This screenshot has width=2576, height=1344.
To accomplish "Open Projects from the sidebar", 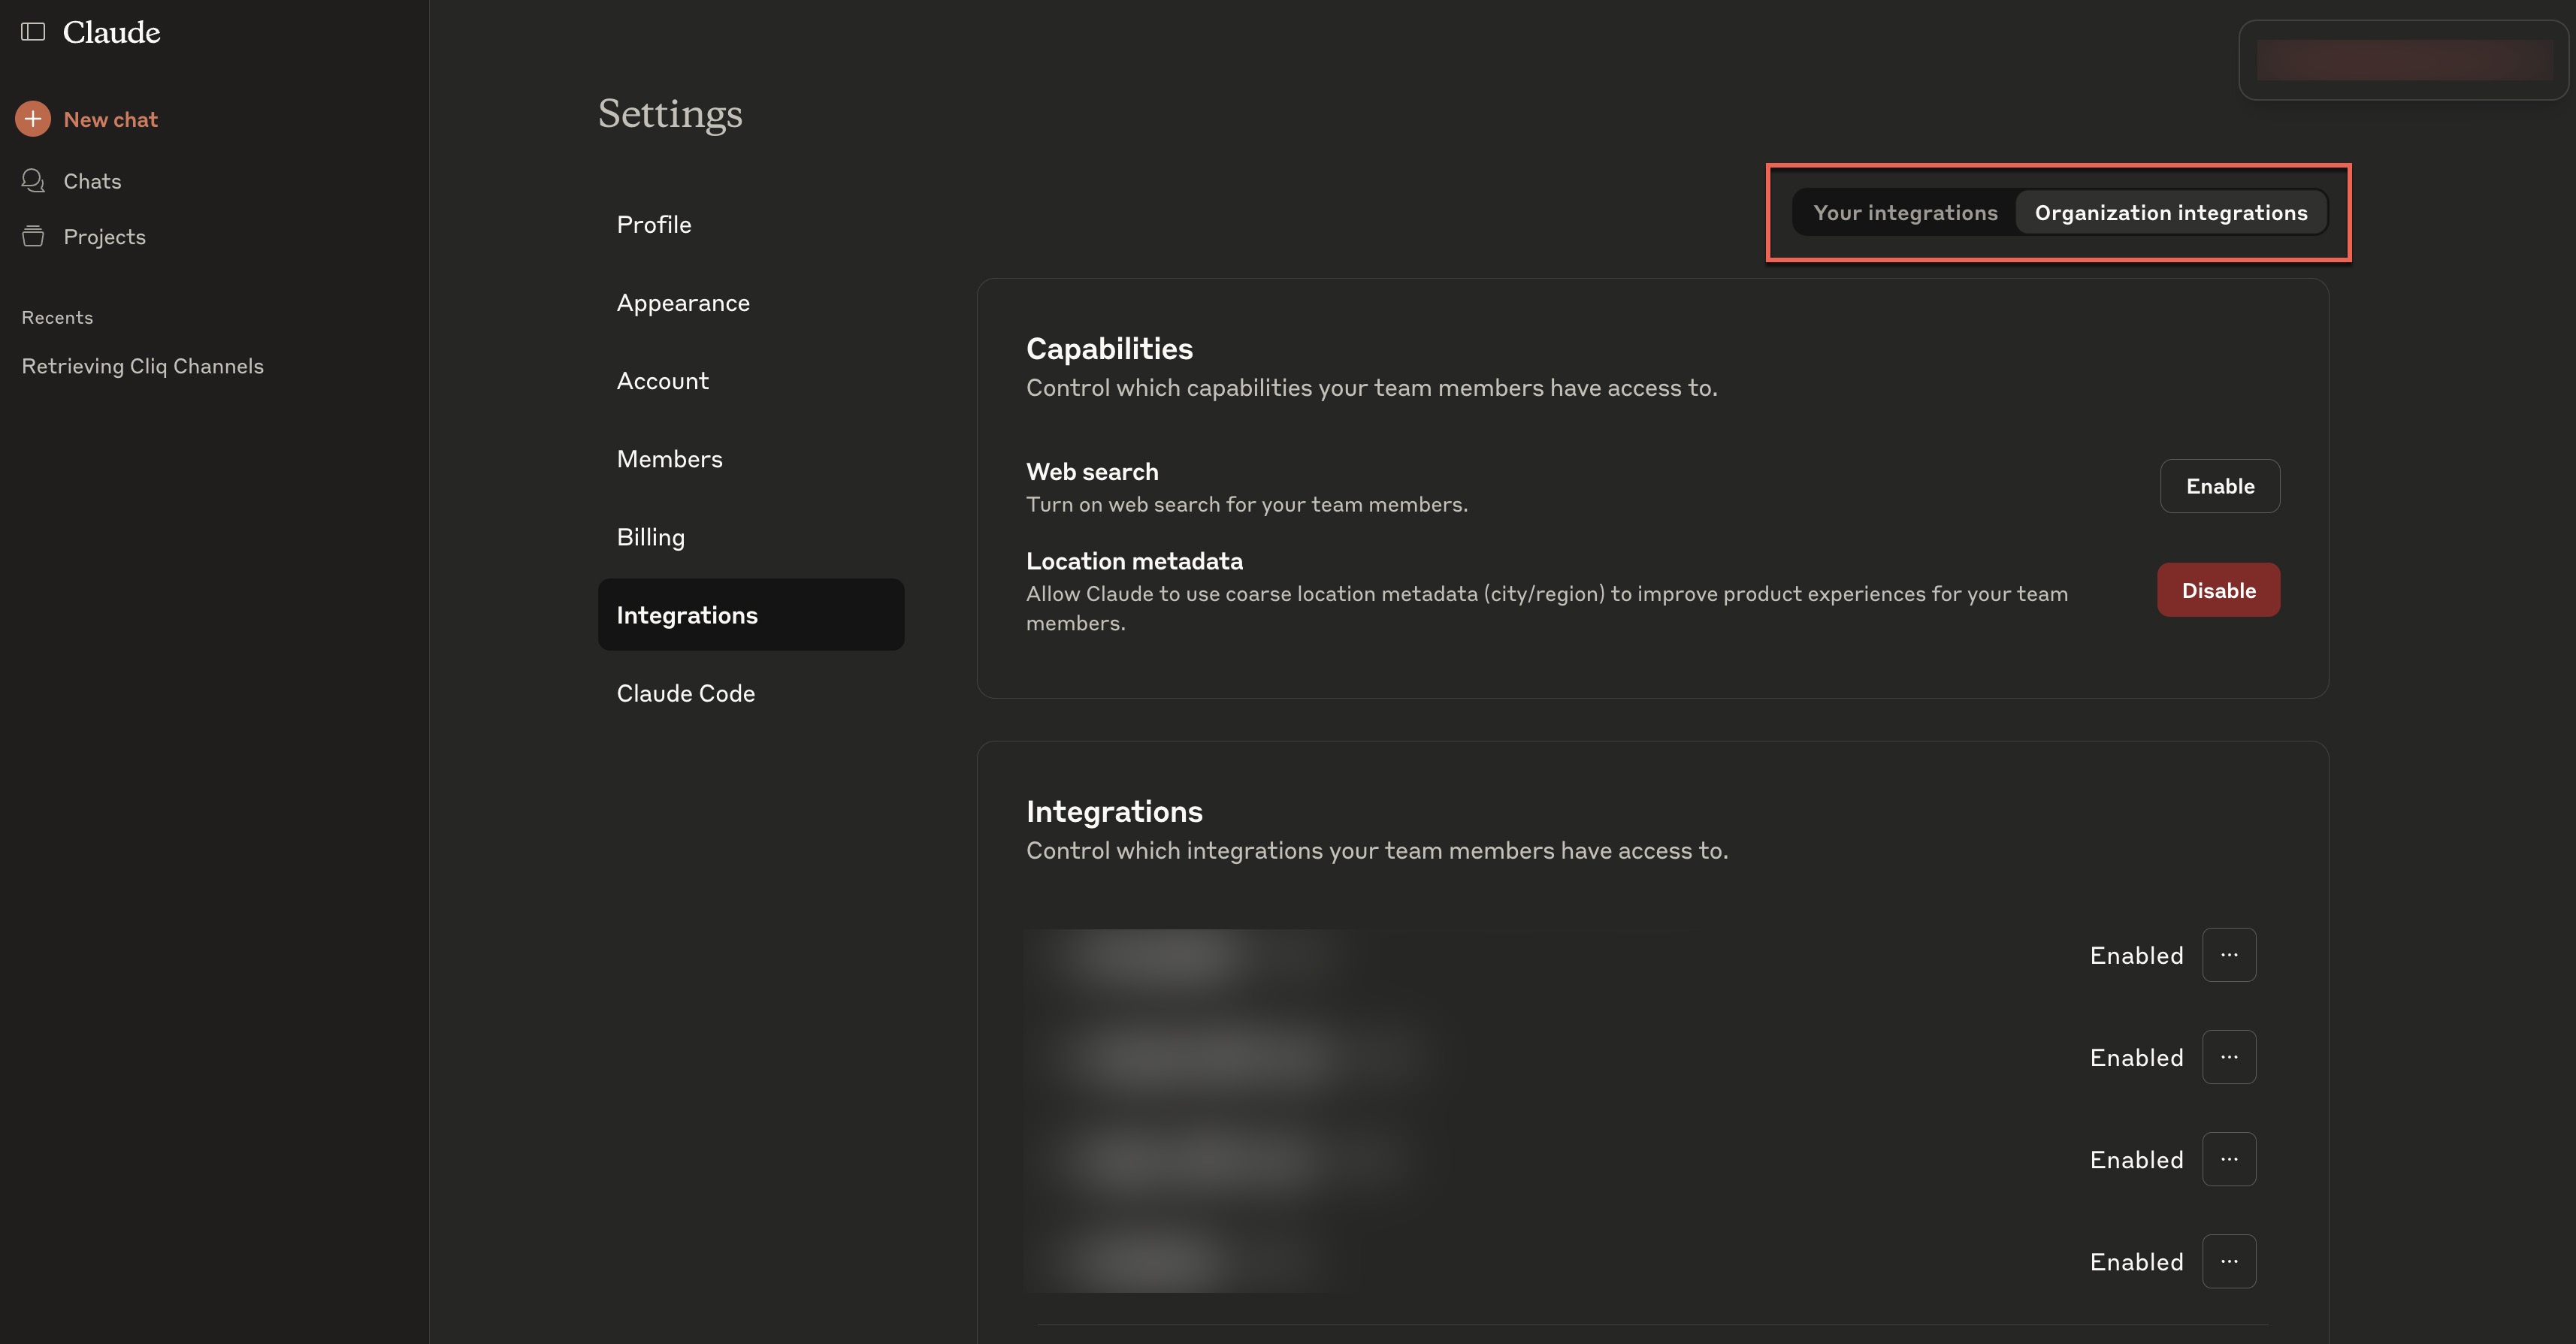I will pyautogui.click(x=103, y=237).
